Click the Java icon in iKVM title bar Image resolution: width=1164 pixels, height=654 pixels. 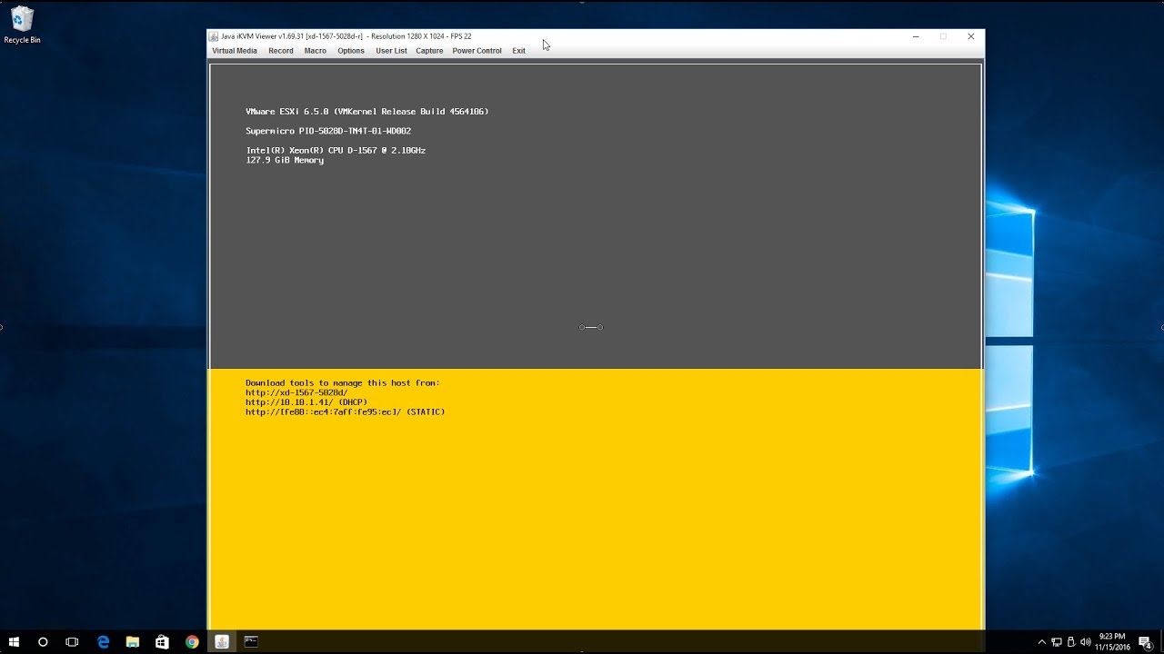pos(214,36)
